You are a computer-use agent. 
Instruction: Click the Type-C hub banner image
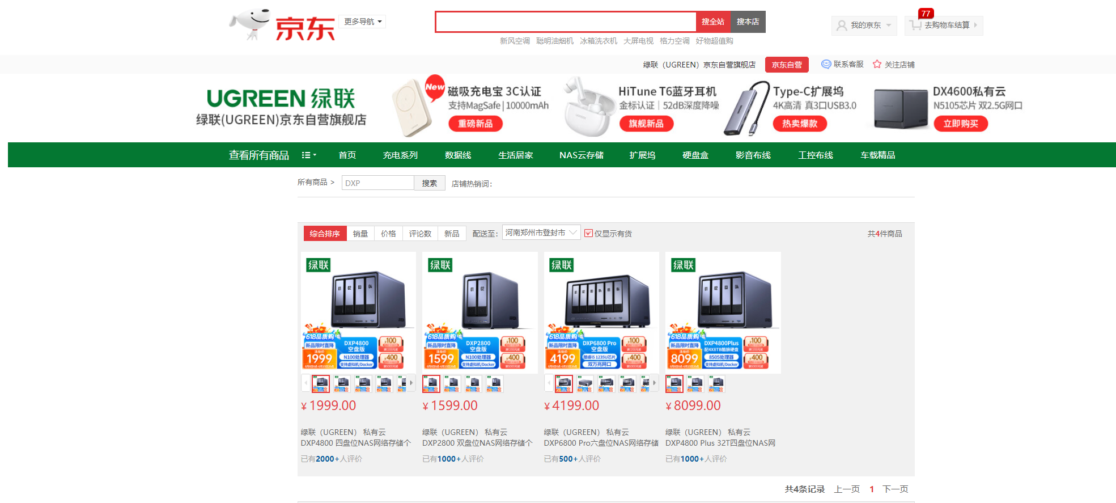point(746,108)
